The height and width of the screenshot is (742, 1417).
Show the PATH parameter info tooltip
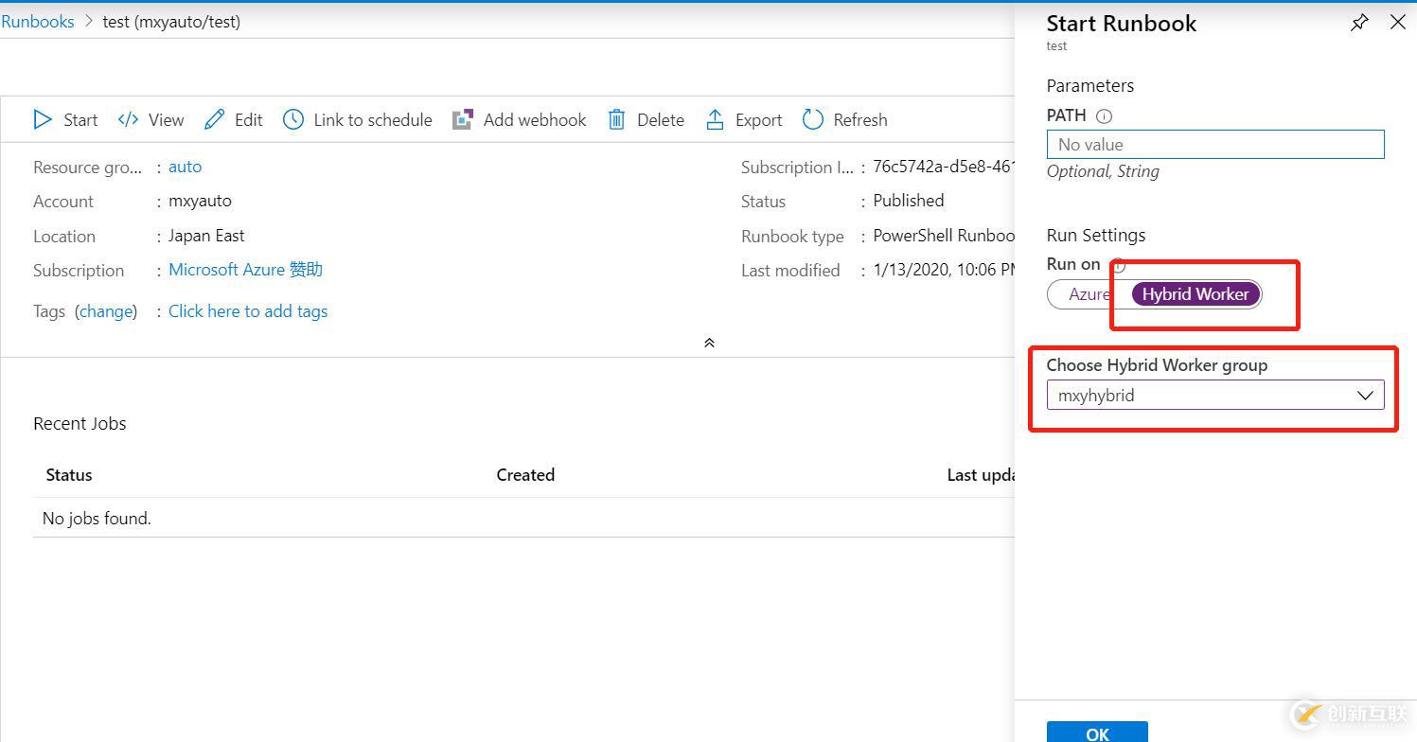pos(1104,115)
